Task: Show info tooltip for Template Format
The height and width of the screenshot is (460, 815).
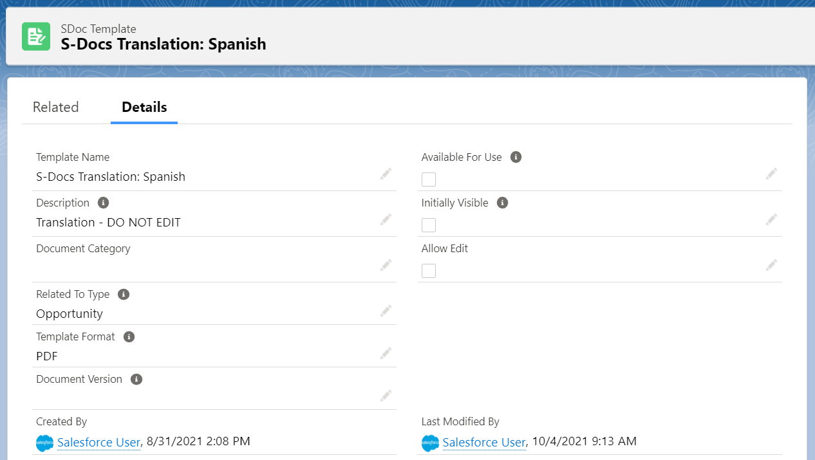Action: 129,336
